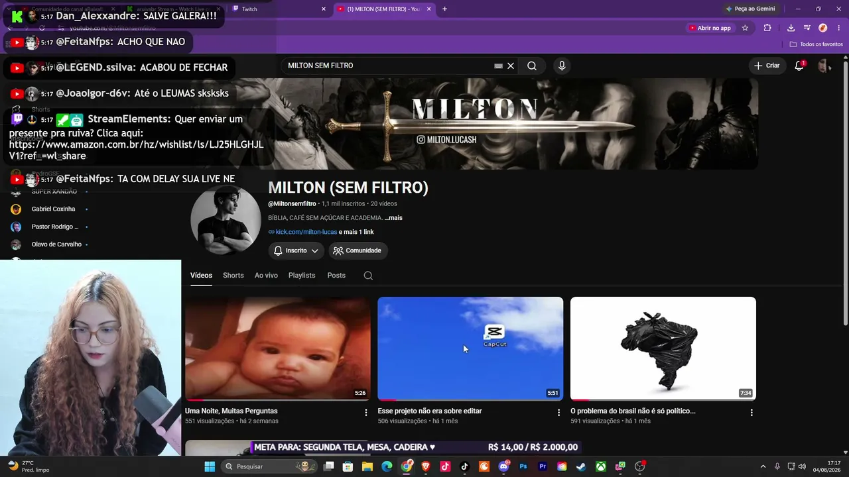Play the baby thumbnail video
The image size is (849, 477).
278,348
